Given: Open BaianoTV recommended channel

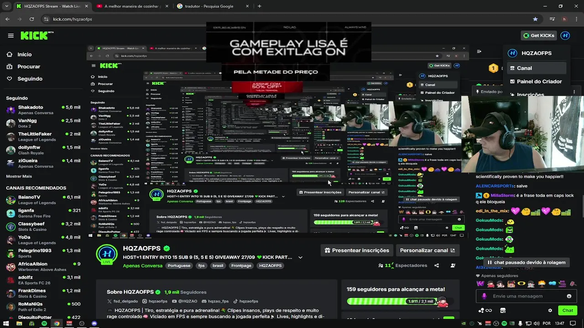Looking at the screenshot, I should click(43, 200).
